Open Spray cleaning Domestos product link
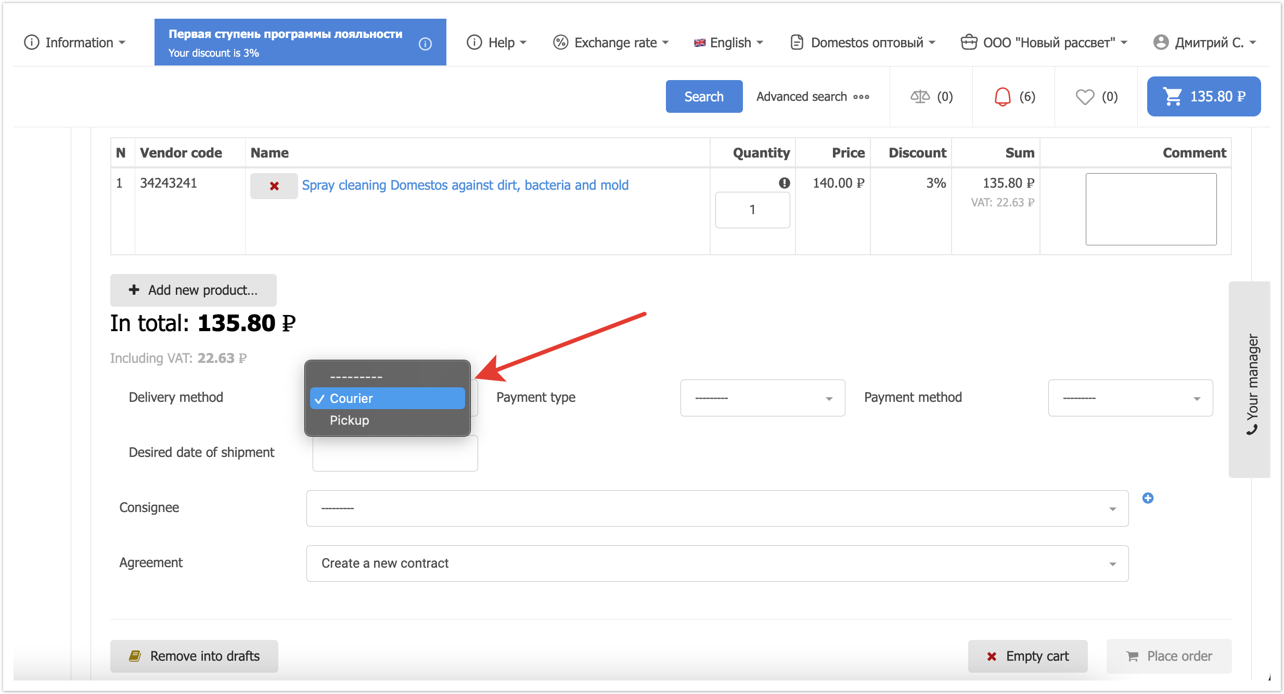This screenshot has height=694, width=1284. [465, 185]
